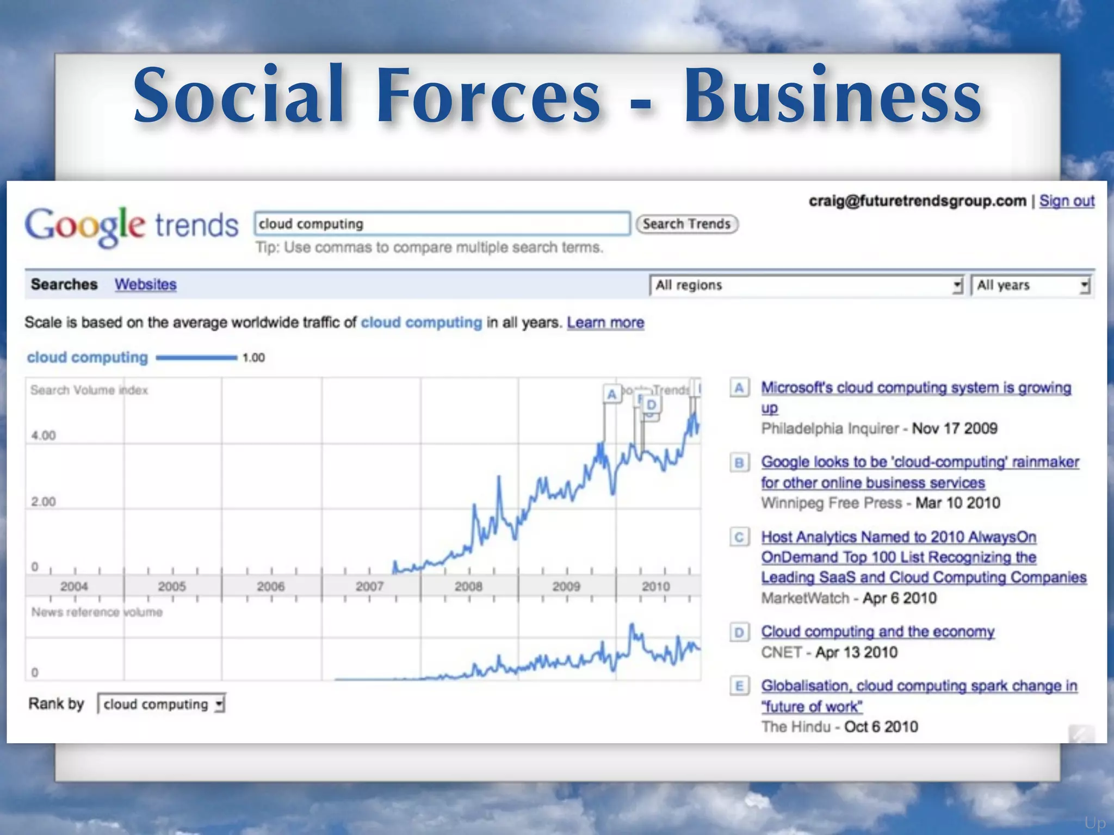The image size is (1114, 835).
Task: Click chart marker A flag
Action: coord(612,394)
